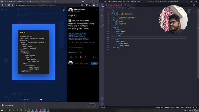Image resolution: width=199 pixels, height=112 pixels.
Task: Open the Likes count list
Action: pos(80,52)
